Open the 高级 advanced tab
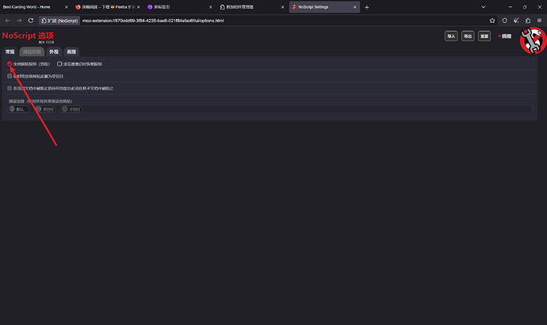547x325 pixels. point(71,52)
